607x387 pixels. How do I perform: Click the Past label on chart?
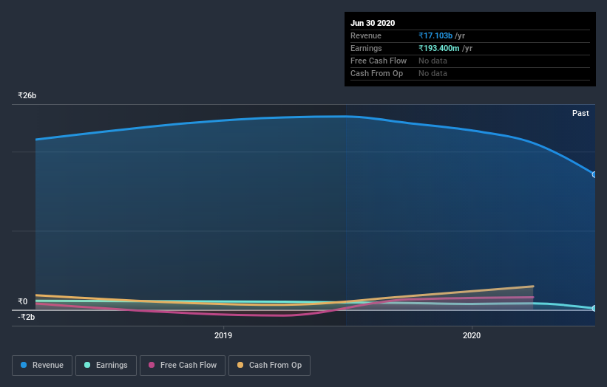click(580, 113)
